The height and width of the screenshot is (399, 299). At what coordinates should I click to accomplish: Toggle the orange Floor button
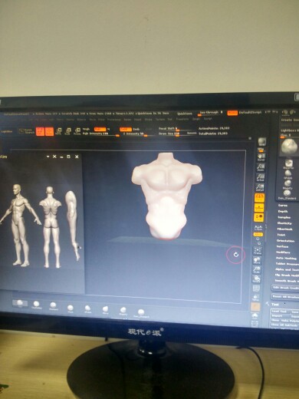click(x=259, y=208)
